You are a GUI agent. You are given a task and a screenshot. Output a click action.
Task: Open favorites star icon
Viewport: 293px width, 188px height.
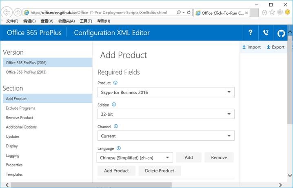(x=272, y=12)
